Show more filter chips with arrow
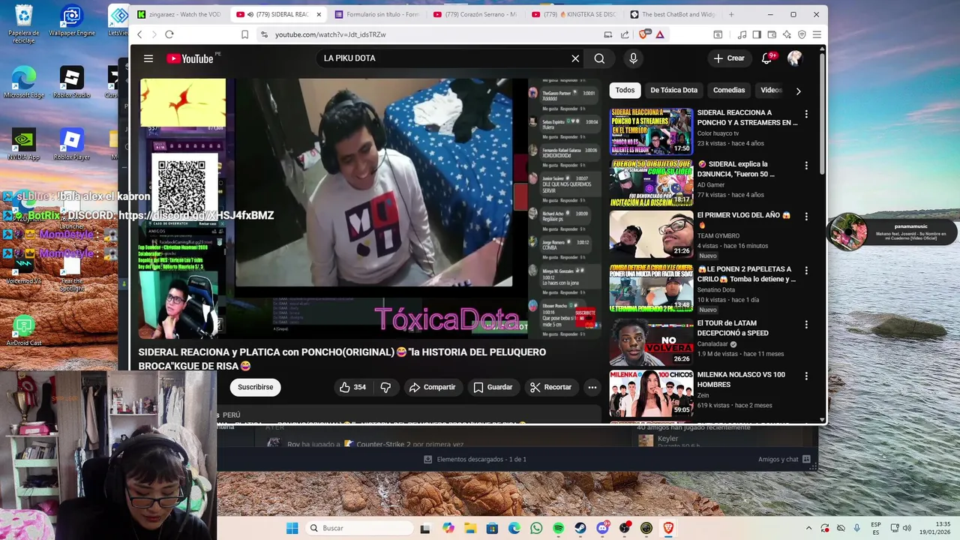This screenshot has width=960, height=540. click(798, 91)
